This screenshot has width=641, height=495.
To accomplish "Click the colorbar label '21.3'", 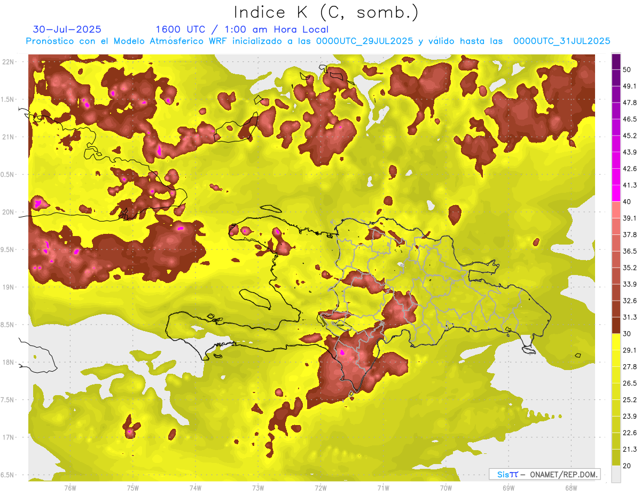I will coord(629,450).
